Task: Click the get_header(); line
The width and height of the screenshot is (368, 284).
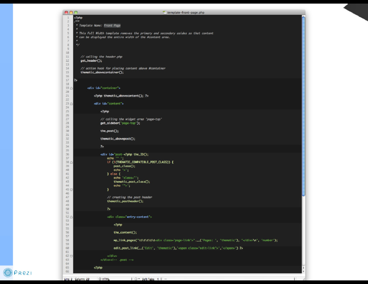Action: (91, 61)
